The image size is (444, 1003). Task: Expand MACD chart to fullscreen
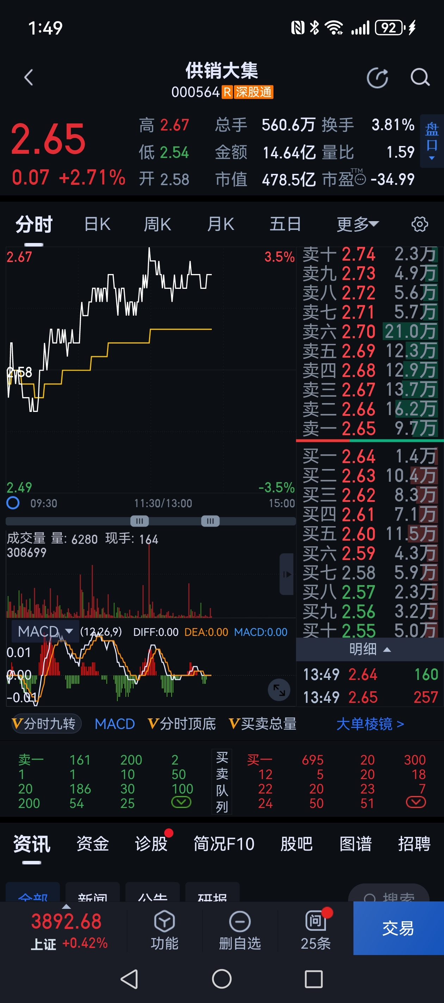(279, 690)
